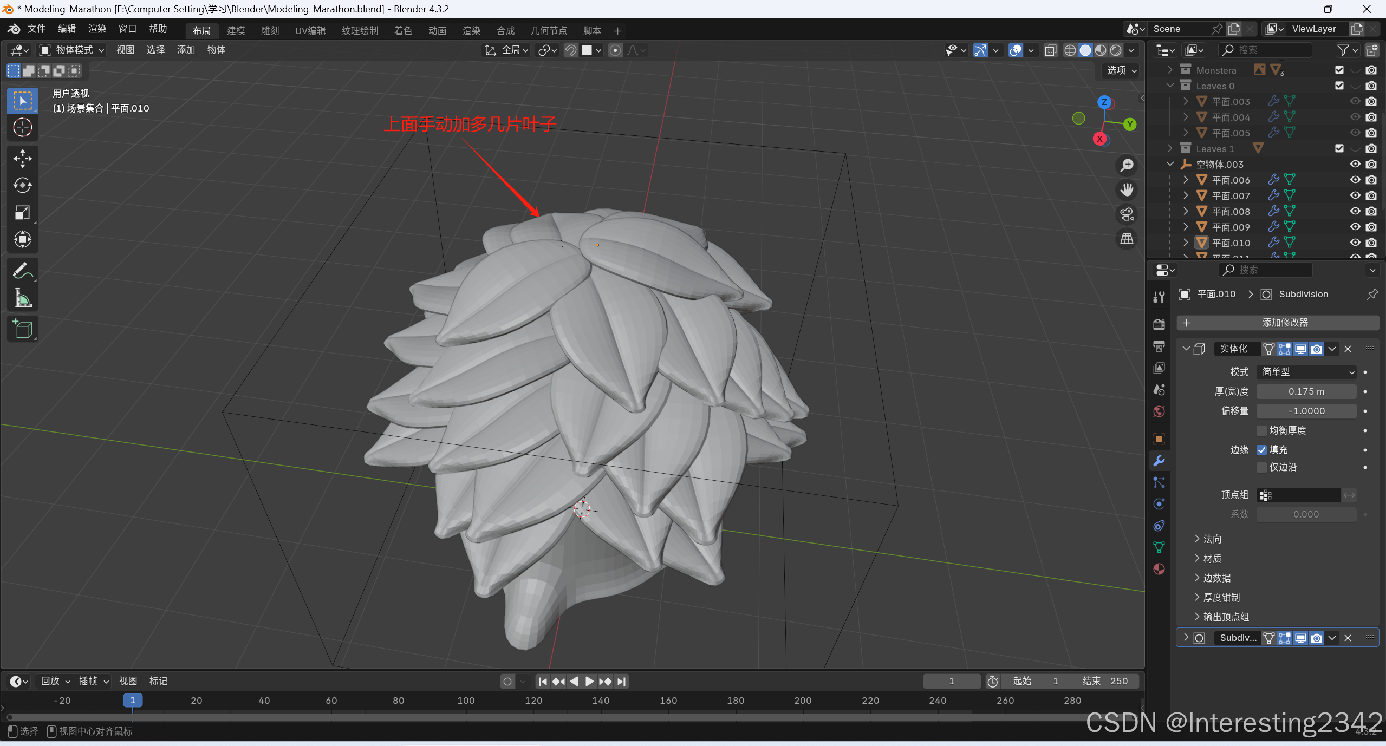Select the Rotate tool
The height and width of the screenshot is (746, 1386).
click(x=22, y=186)
